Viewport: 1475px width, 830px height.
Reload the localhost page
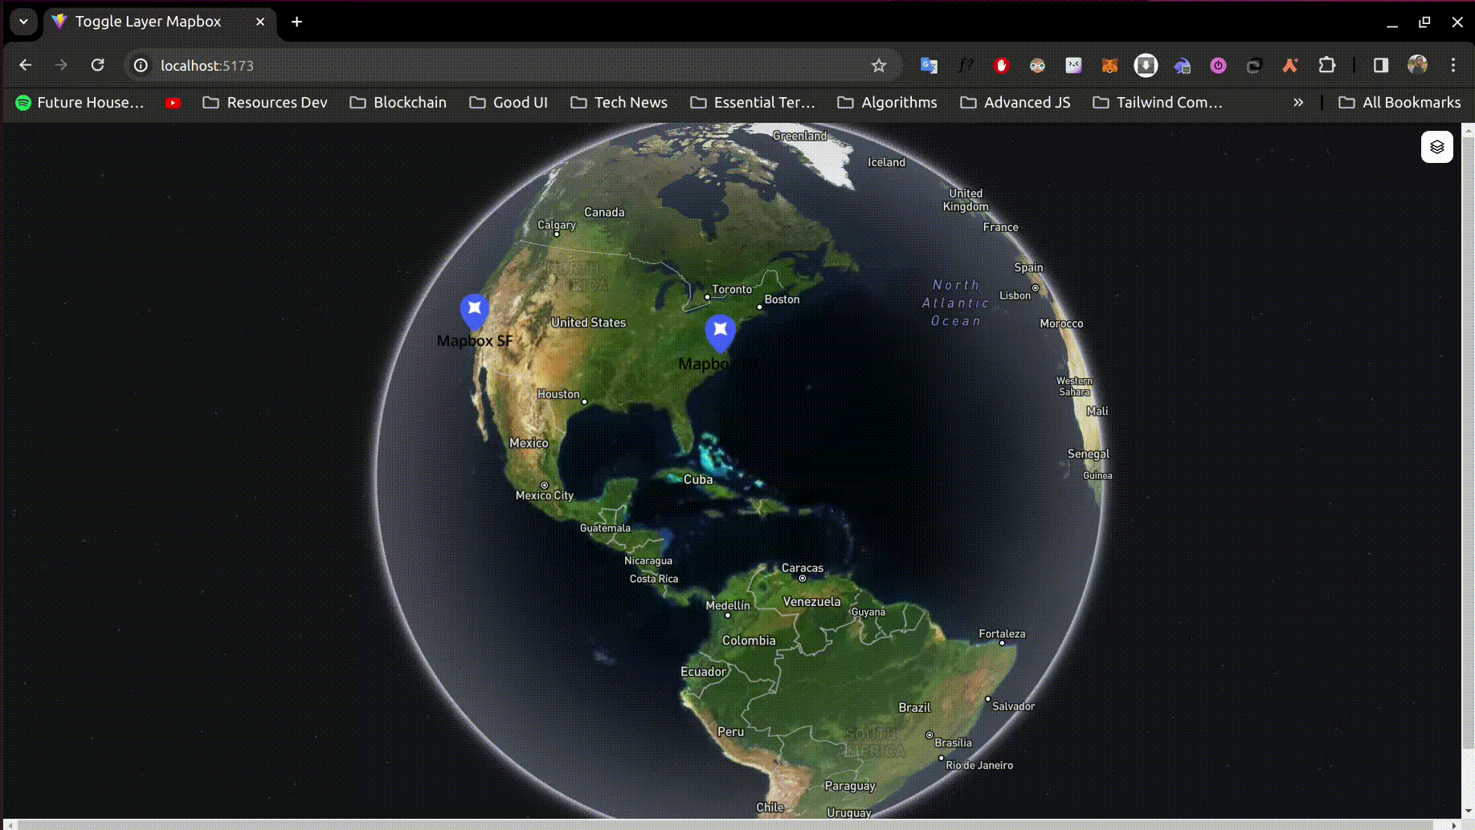coord(97,65)
